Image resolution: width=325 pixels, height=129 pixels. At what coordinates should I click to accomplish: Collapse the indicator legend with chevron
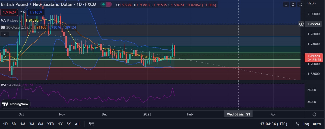pyautogui.click(x=5, y=34)
